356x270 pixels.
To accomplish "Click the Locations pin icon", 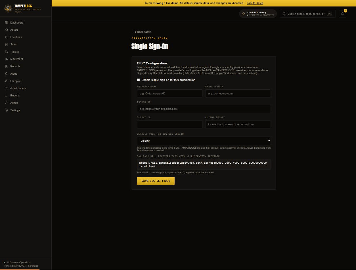I will (6, 37).
